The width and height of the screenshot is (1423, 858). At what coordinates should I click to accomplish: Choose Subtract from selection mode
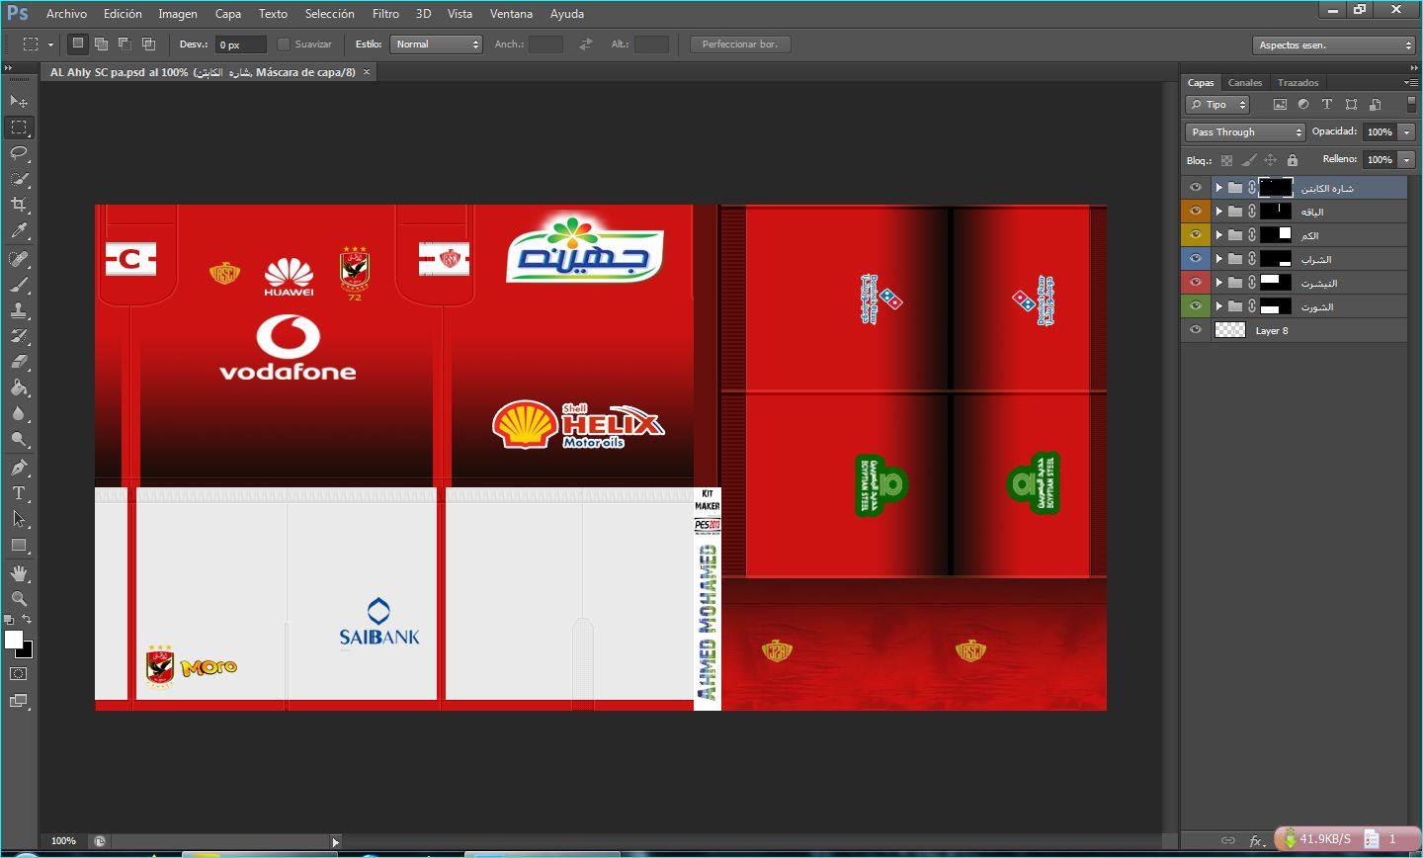pyautogui.click(x=125, y=43)
